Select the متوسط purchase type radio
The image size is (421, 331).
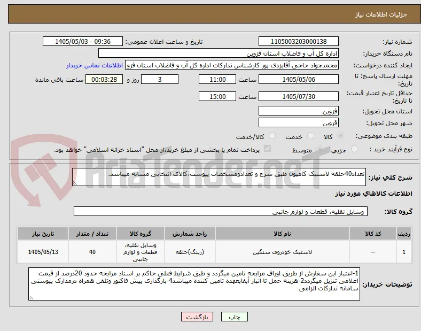tap(319, 149)
